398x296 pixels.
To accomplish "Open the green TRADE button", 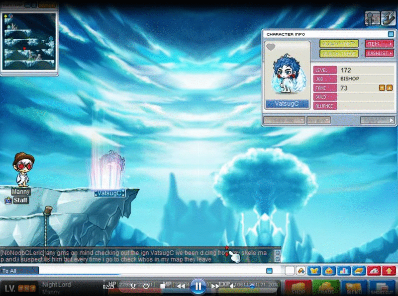I will pos(326,288).
